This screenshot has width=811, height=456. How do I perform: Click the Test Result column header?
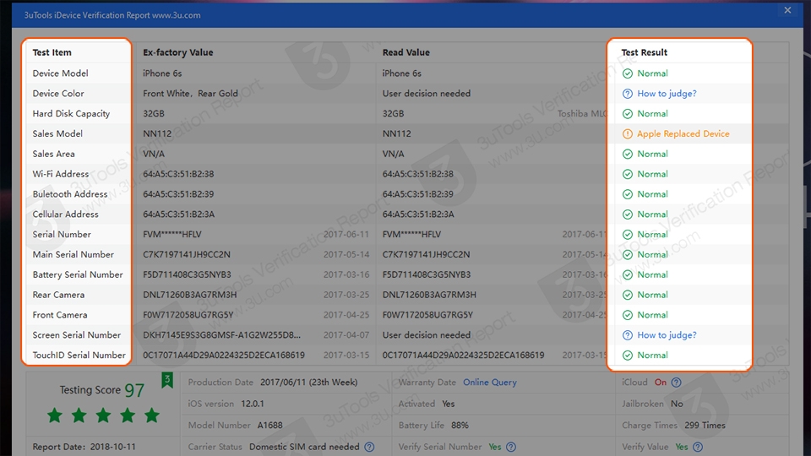(644, 52)
